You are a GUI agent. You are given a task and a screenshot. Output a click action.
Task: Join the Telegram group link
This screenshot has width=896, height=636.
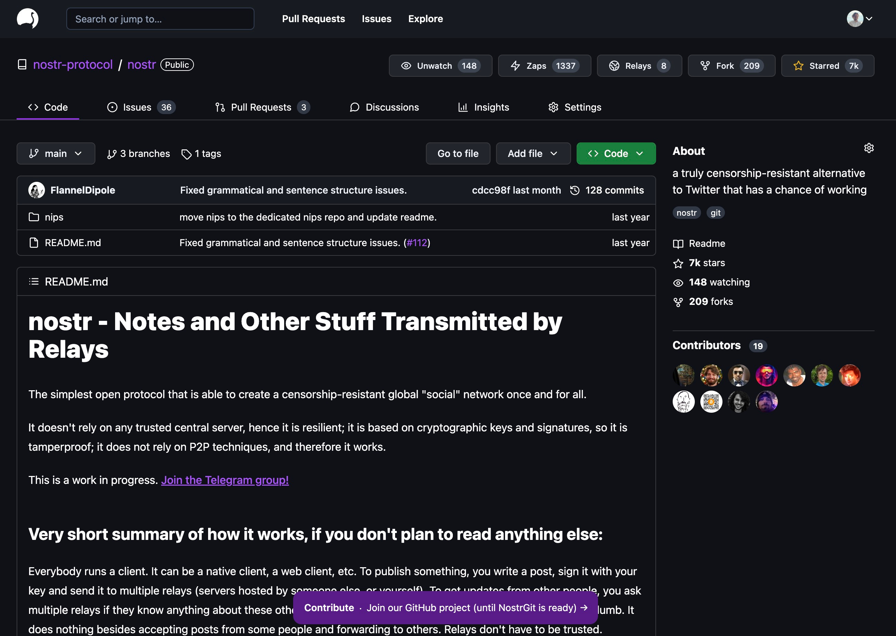pyautogui.click(x=225, y=480)
